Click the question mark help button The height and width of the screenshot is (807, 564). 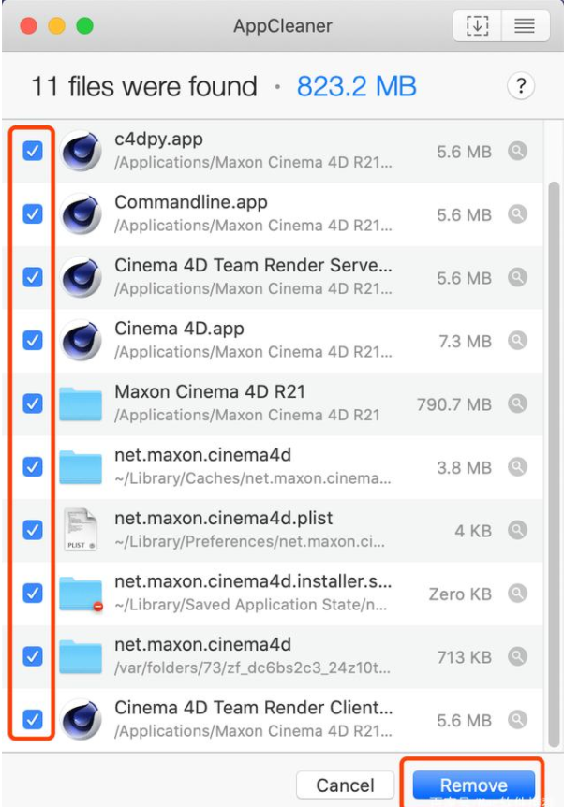[x=521, y=86]
